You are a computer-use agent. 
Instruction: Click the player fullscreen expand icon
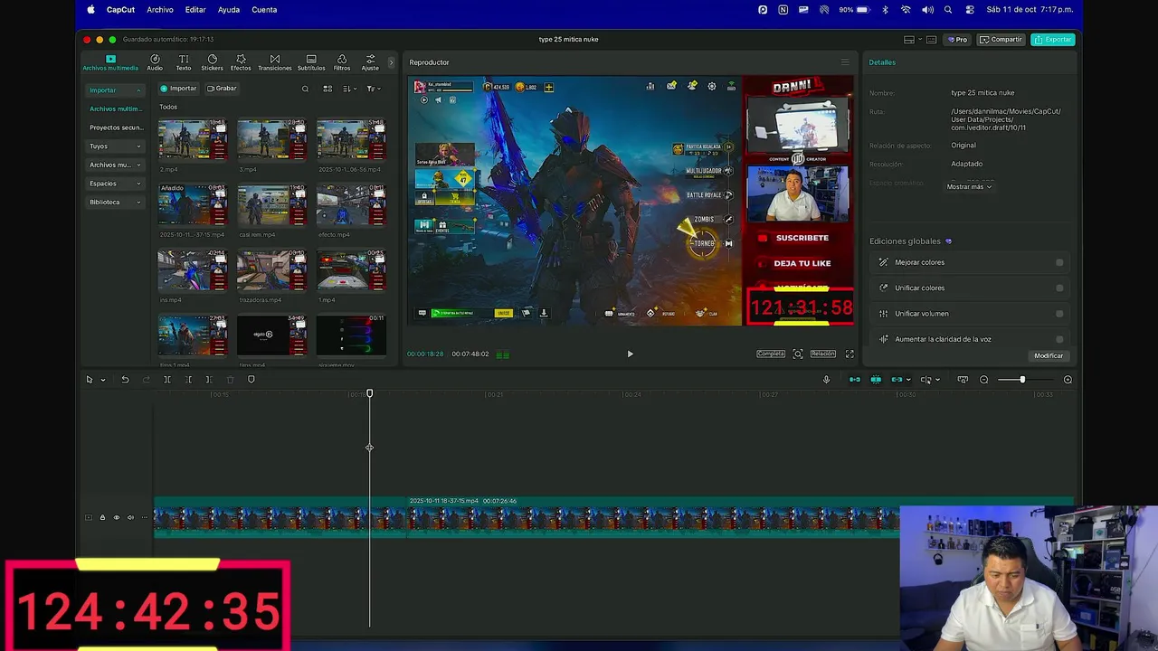pyautogui.click(x=850, y=354)
